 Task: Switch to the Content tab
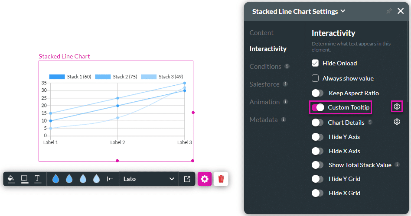[x=261, y=33]
